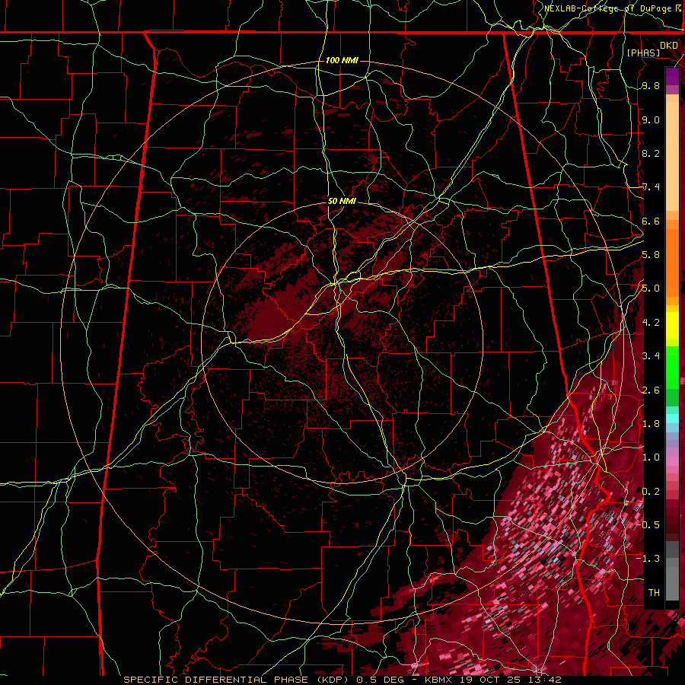Pick the peach segment of the color bar
The height and width of the screenshot is (685, 685).
click(672, 158)
